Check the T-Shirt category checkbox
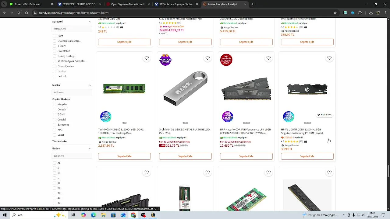 click(54, 46)
